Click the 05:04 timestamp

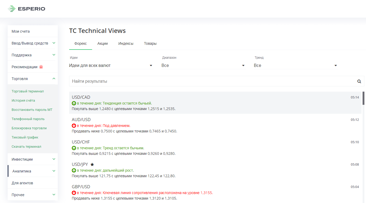(x=355, y=187)
